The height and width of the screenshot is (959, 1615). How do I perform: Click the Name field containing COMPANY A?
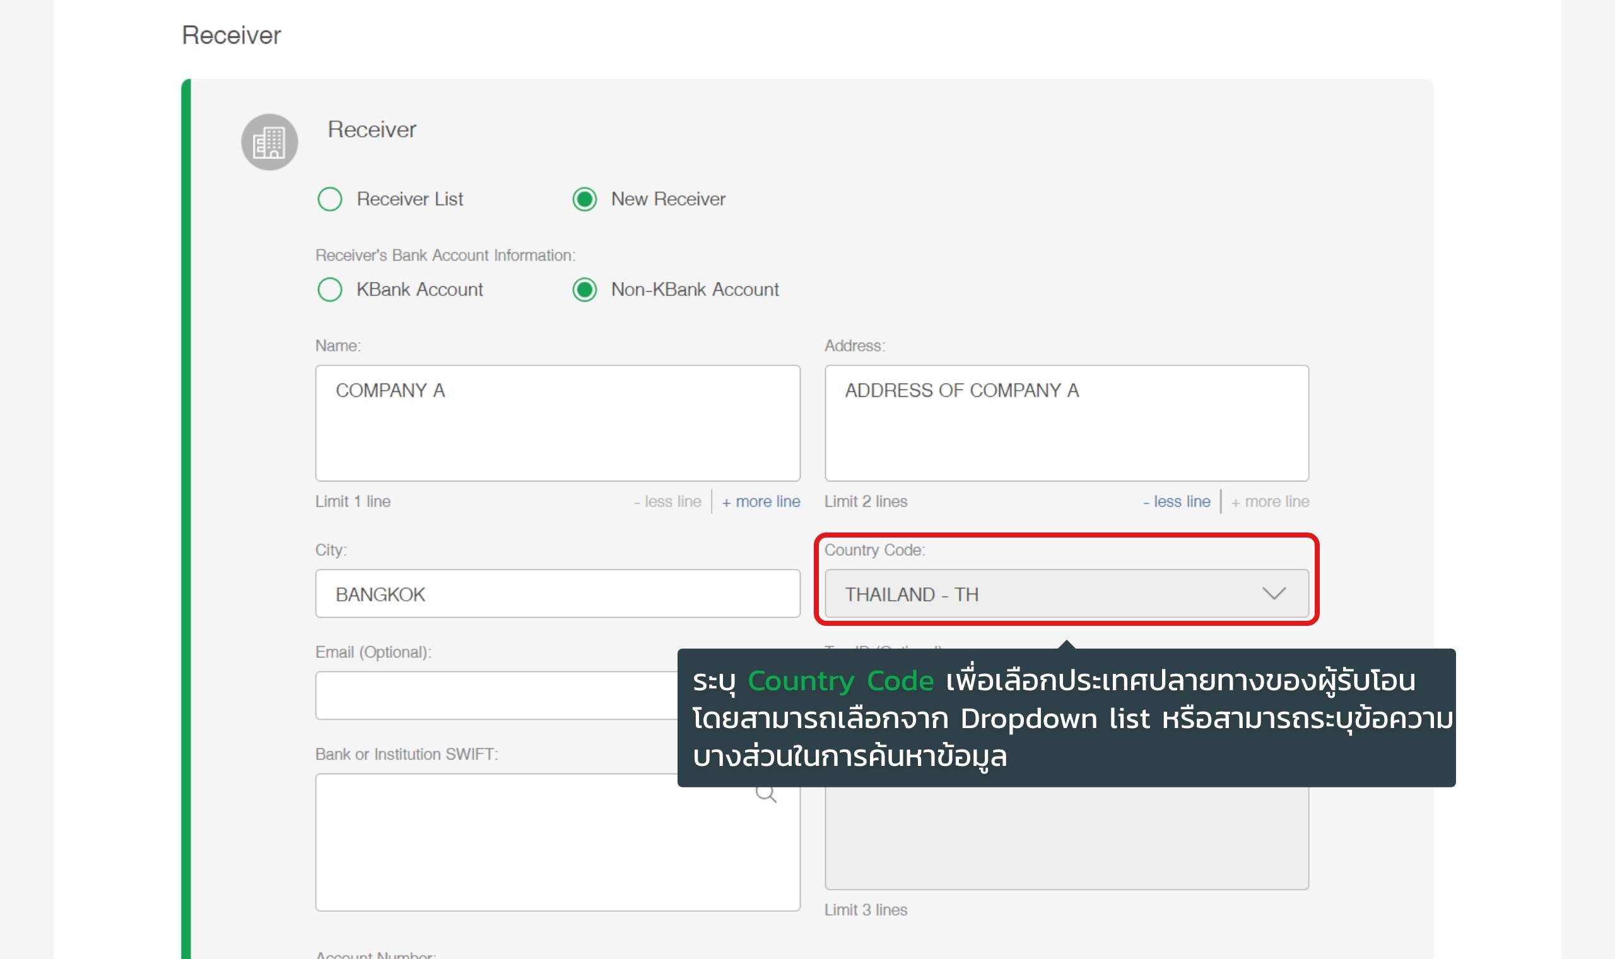[558, 423]
